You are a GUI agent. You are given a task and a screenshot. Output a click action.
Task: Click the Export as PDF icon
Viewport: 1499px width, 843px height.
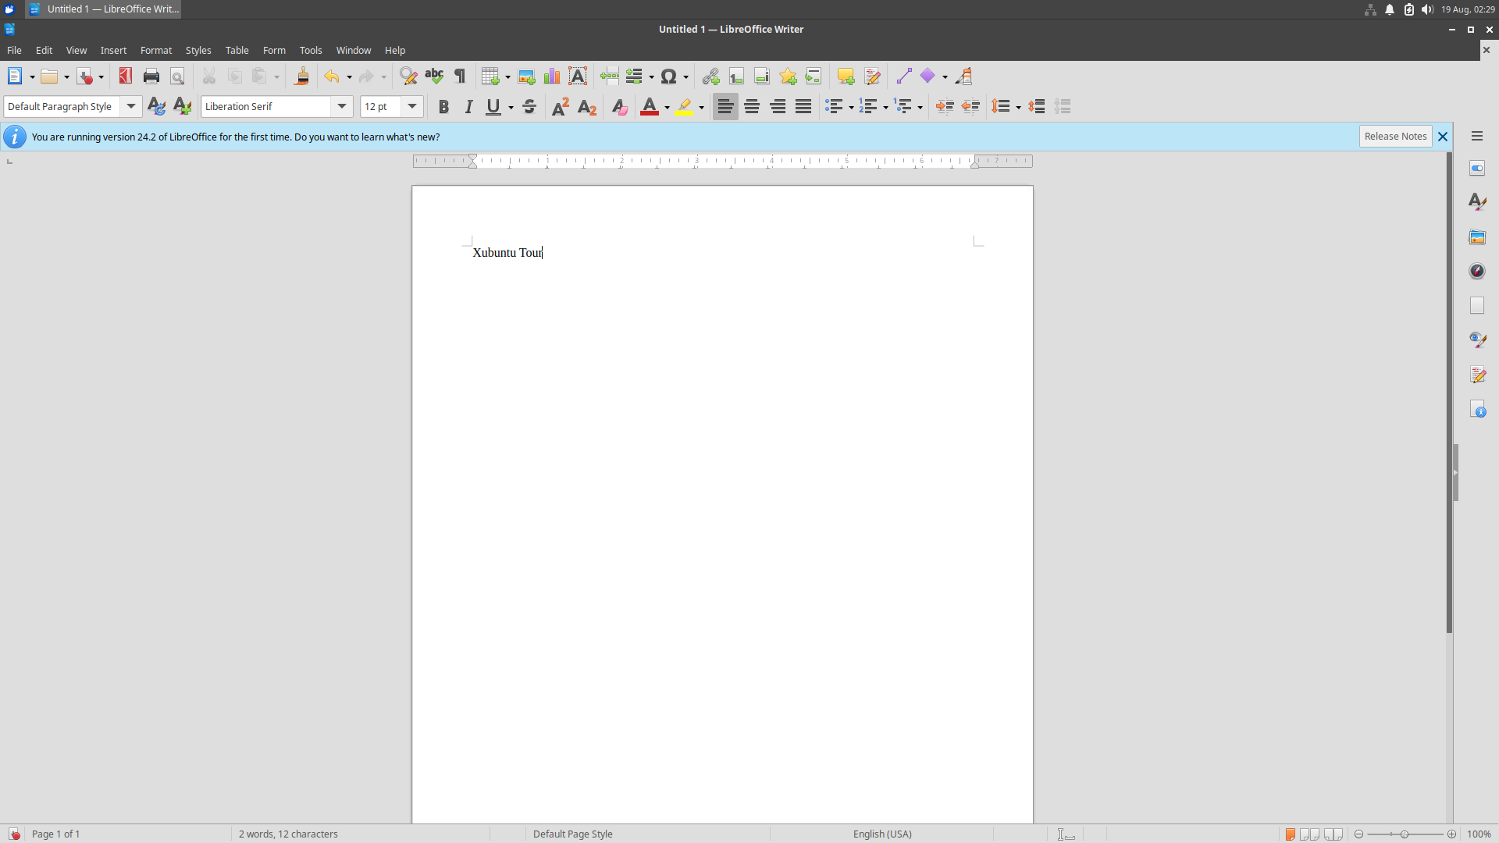coord(125,76)
